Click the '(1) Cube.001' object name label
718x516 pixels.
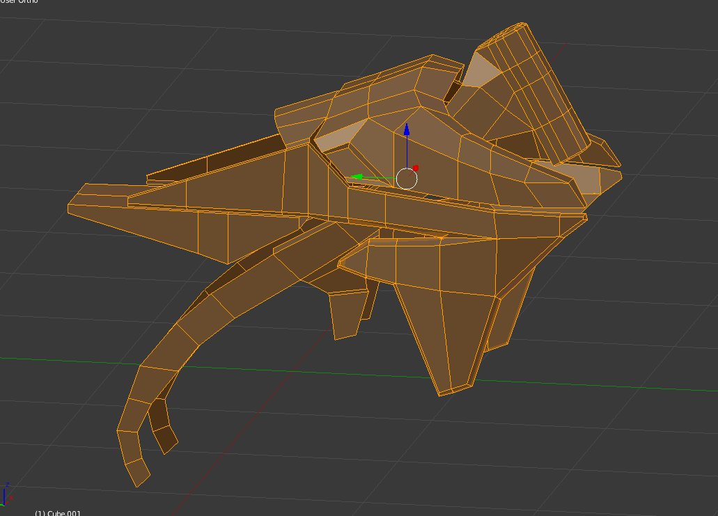tap(58, 513)
